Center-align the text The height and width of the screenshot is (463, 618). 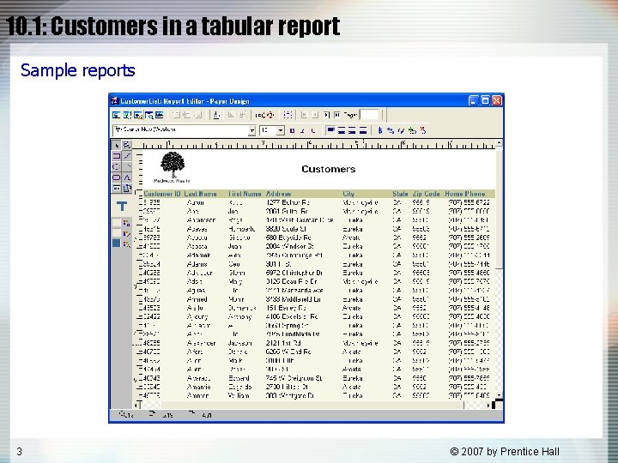point(342,130)
